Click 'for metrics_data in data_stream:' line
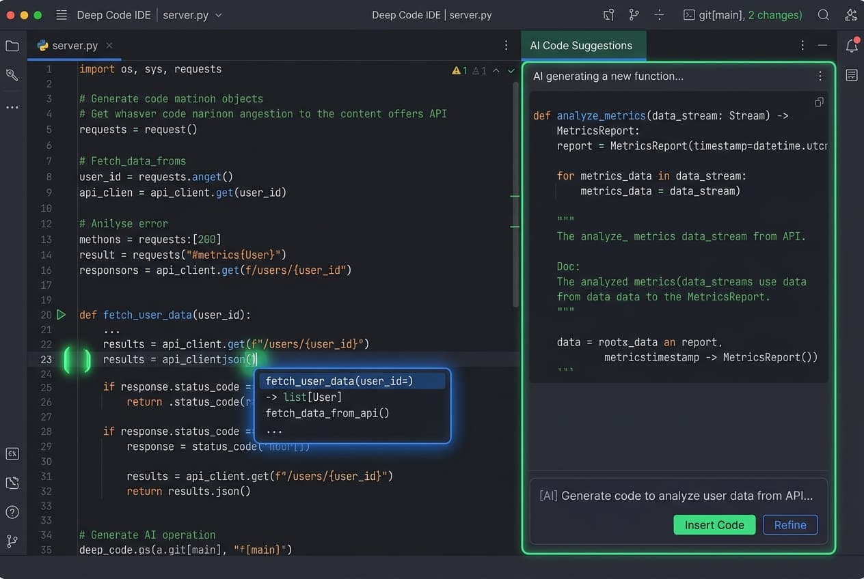The height and width of the screenshot is (579, 864). [x=651, y=175]
